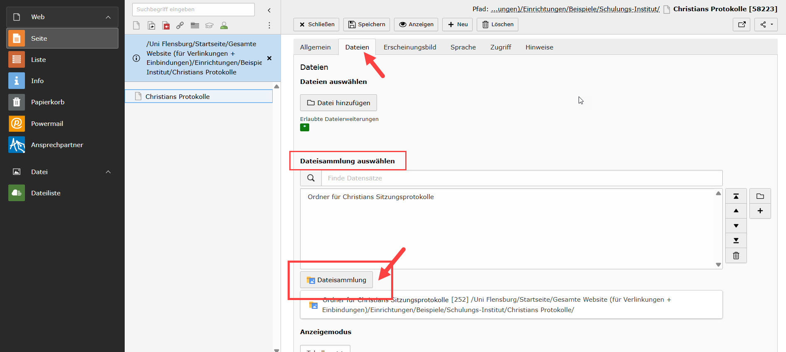The height and width of the screenshot is (352, 786).
Task: Open the Dateiliste module
Action: (x=46, y=193)
